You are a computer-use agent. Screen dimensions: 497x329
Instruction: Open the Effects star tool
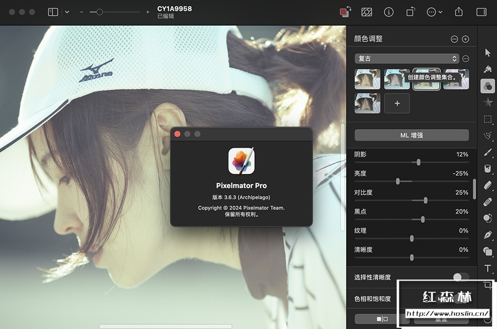(x=487, y=102)
